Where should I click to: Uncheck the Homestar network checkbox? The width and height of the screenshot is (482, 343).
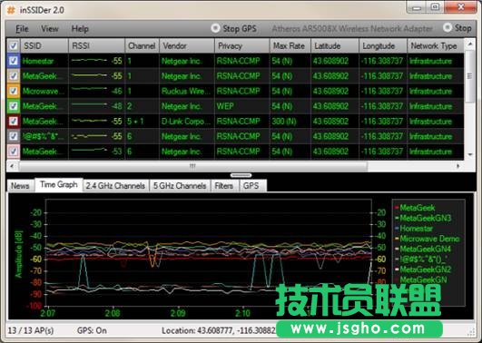click(14, 61)
